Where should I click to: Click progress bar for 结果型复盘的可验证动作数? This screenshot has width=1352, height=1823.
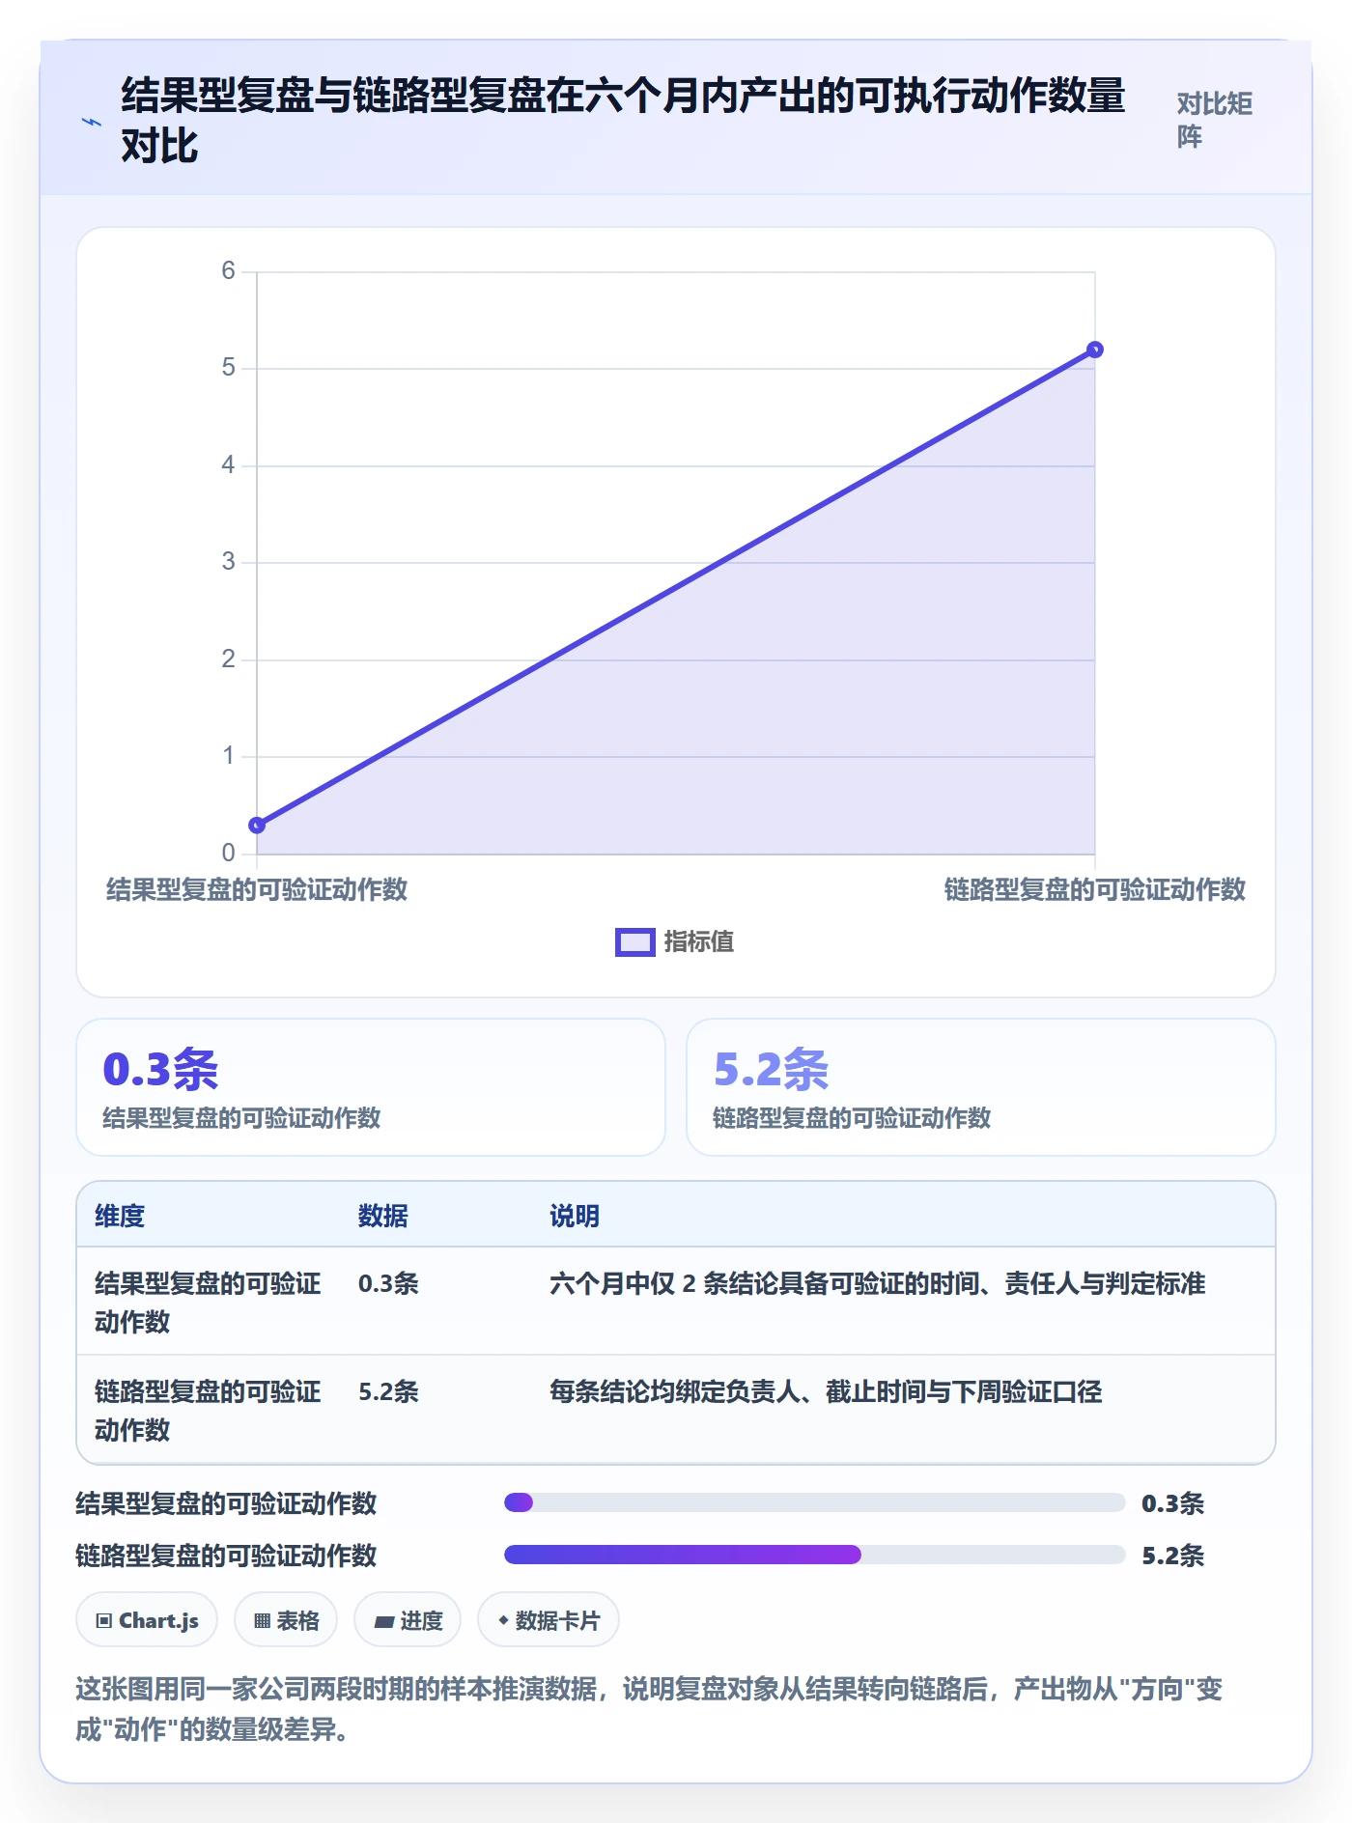pos(814,1502)
